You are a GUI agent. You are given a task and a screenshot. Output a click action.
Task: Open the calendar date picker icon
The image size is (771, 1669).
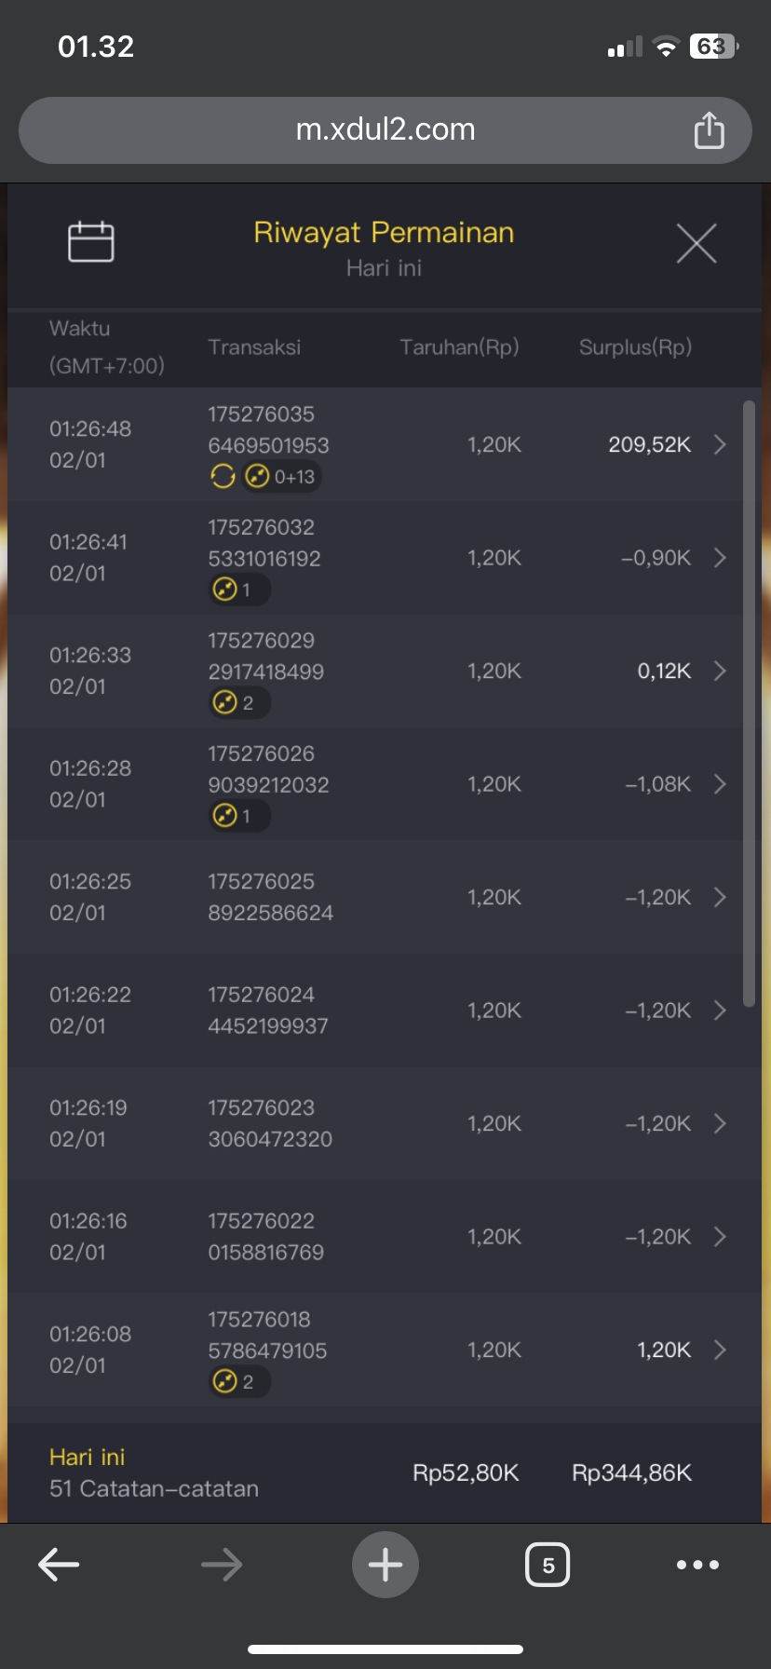pyautogui.click(x=91, y=242)
